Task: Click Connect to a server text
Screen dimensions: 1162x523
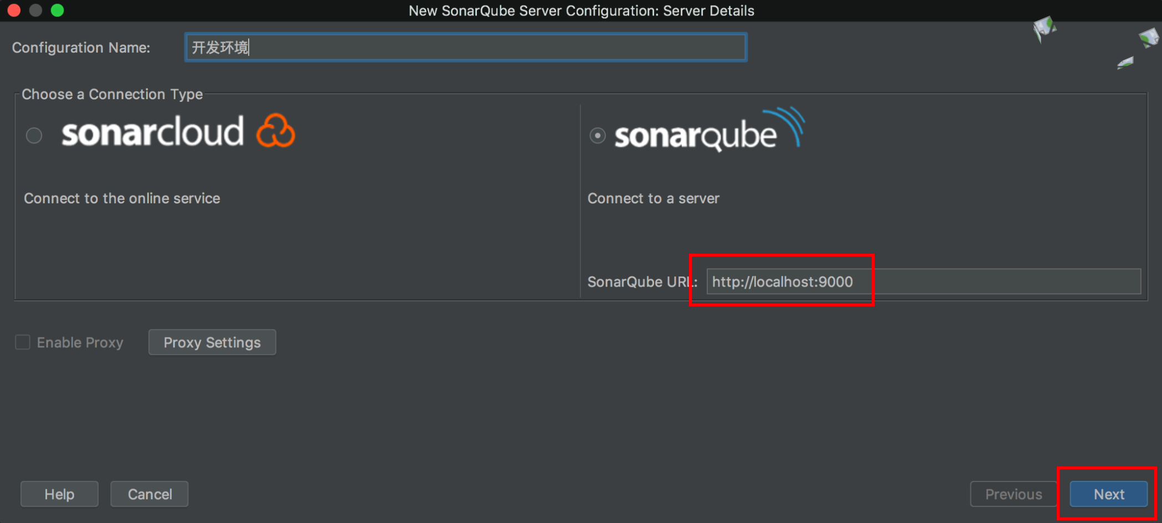Action: [x=654, y=198]
